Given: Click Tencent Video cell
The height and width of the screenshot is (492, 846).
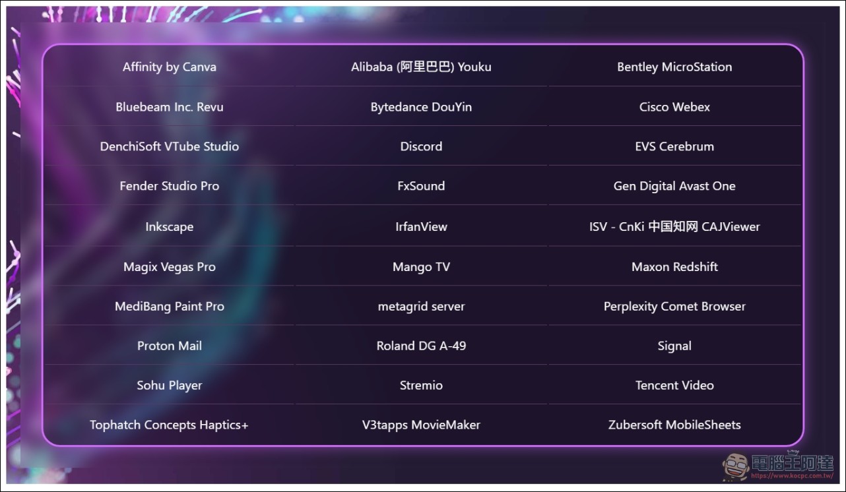Looking at the screenshot, I should pyautogui.click(x=674, y=385).
